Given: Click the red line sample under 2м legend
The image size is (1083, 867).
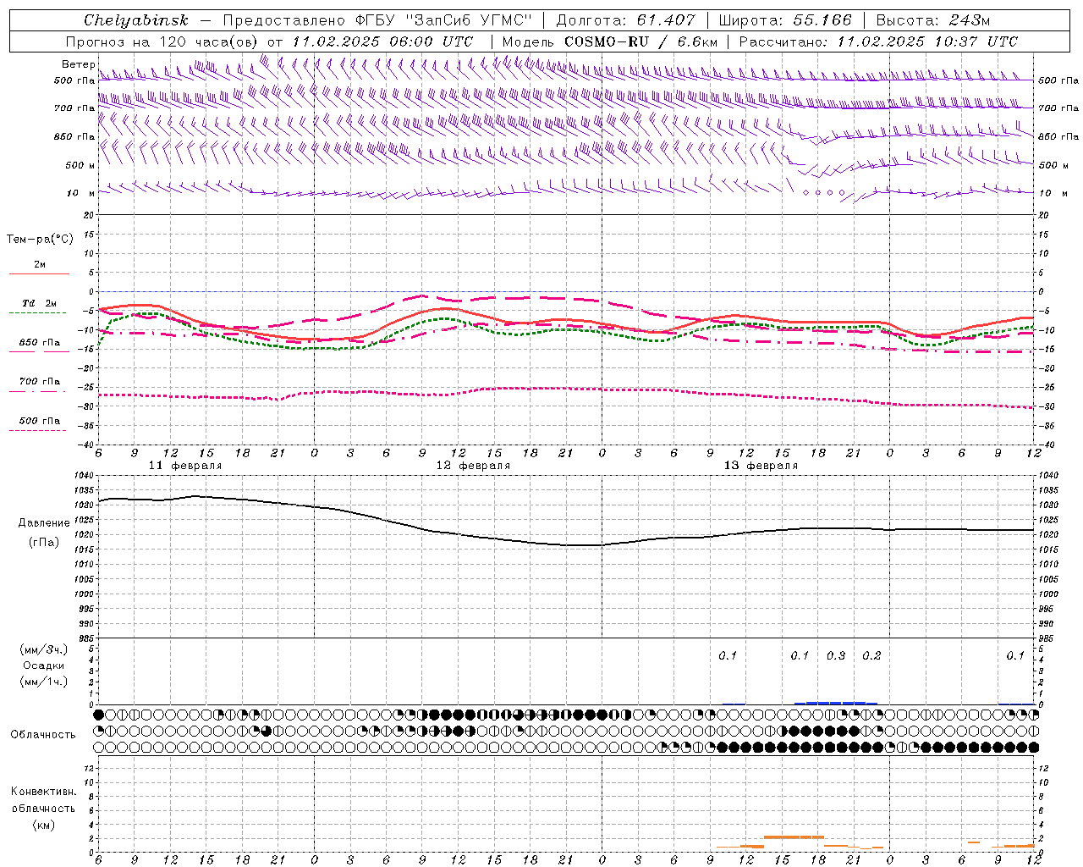Looking at the screenshot, I should click(x=39, y=274).
